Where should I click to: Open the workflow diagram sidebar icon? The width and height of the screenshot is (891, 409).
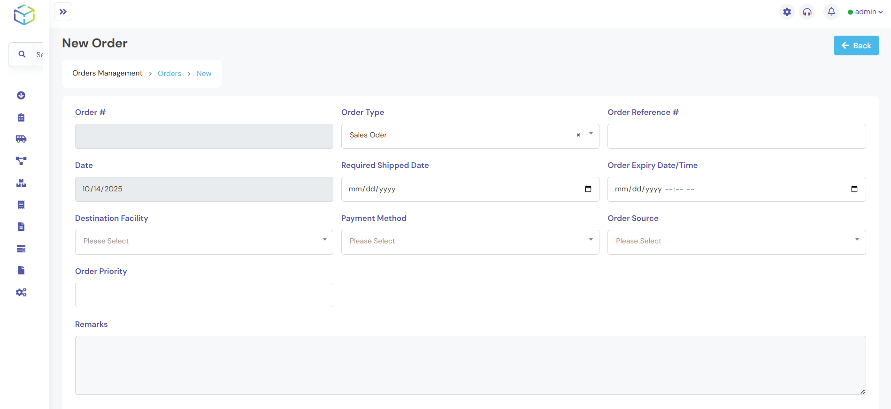[21, 161]
